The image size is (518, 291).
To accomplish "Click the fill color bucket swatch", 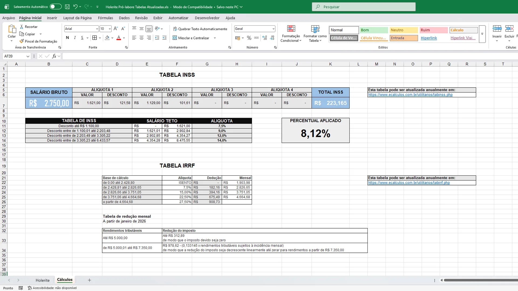I will click(107, 38).
